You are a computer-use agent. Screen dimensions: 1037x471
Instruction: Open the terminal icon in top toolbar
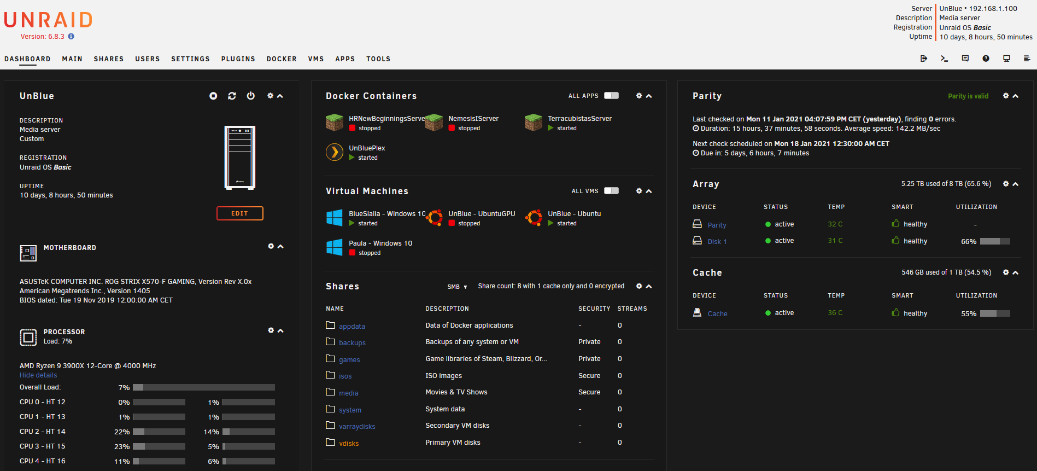pyautogui.click(x=944, y=59)
